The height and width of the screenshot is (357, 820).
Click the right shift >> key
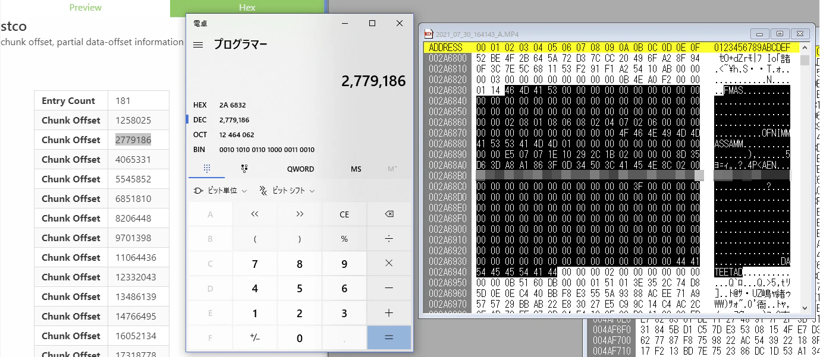(x=300, y=214)
